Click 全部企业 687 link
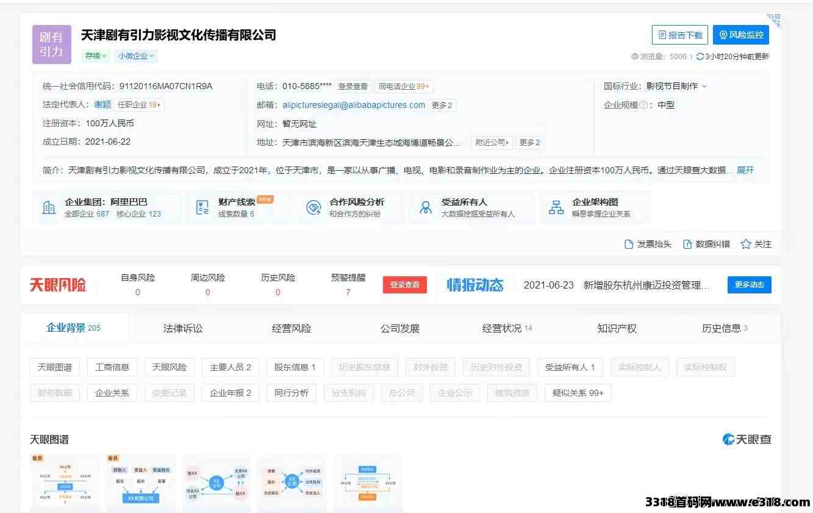Viewport: 813px width, 513px height. [87, 214]
